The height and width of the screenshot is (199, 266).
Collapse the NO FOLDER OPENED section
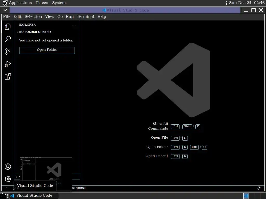click(x=16, y=32)
